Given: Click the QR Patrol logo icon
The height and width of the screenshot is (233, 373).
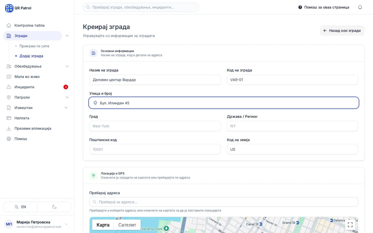Looking at the screenshot, I should tap(9, 8).
